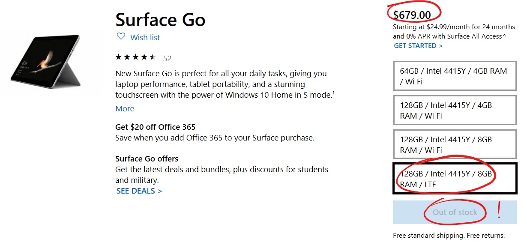Click the Get $20 off Office 365 heading
This screenshot has width=527, height=251.
coord(156,127)
